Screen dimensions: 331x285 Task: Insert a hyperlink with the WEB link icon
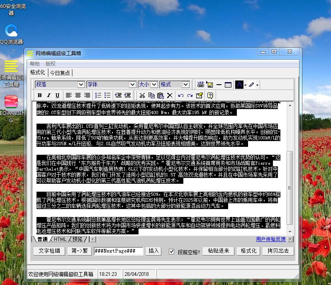pos(201,85)
